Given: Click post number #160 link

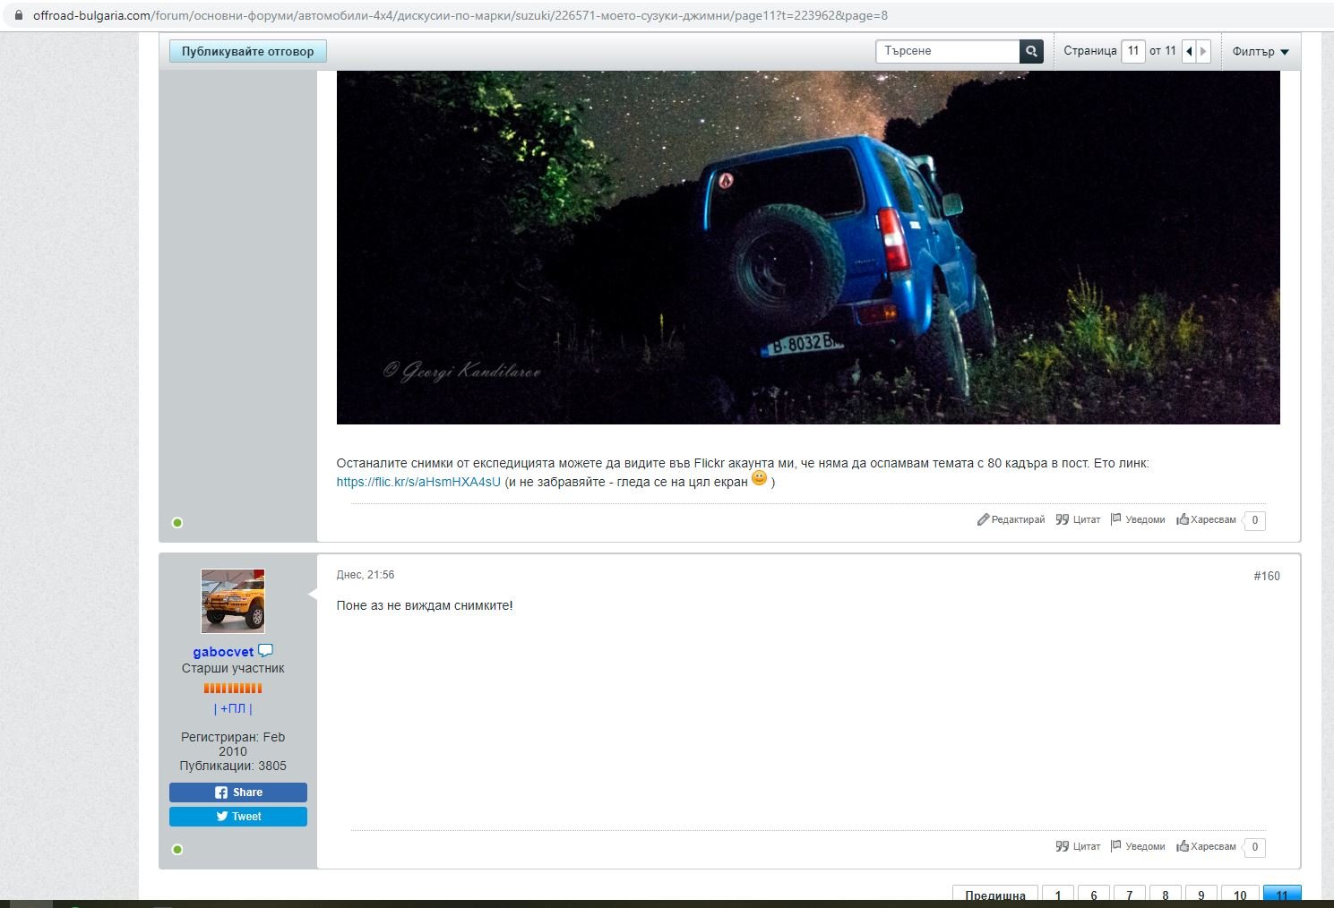Looking at the screenshot, I should [x=1267, y=576].
